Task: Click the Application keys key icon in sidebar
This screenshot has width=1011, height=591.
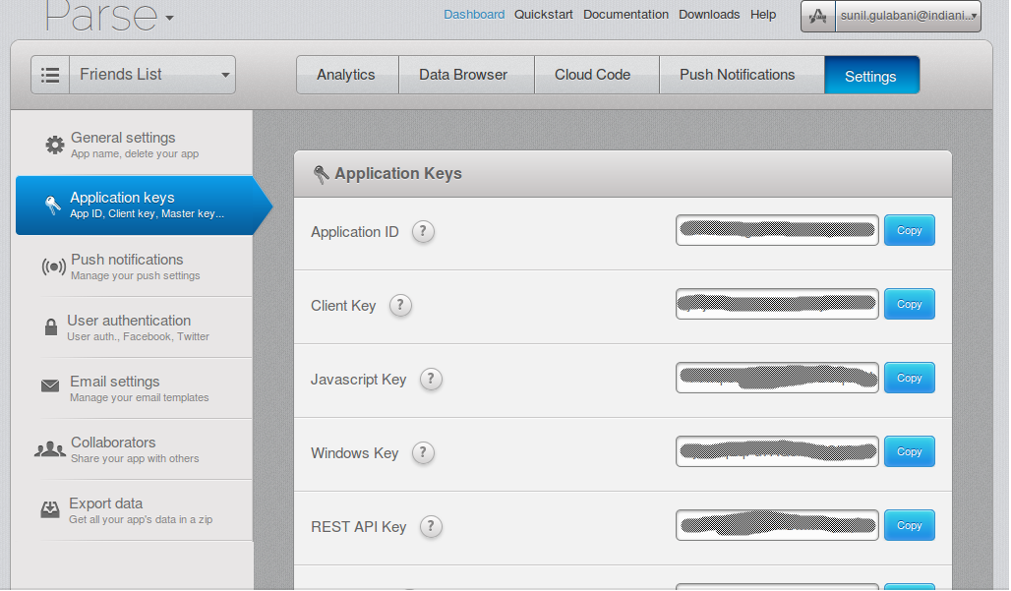Action: [x=52, y=205]
